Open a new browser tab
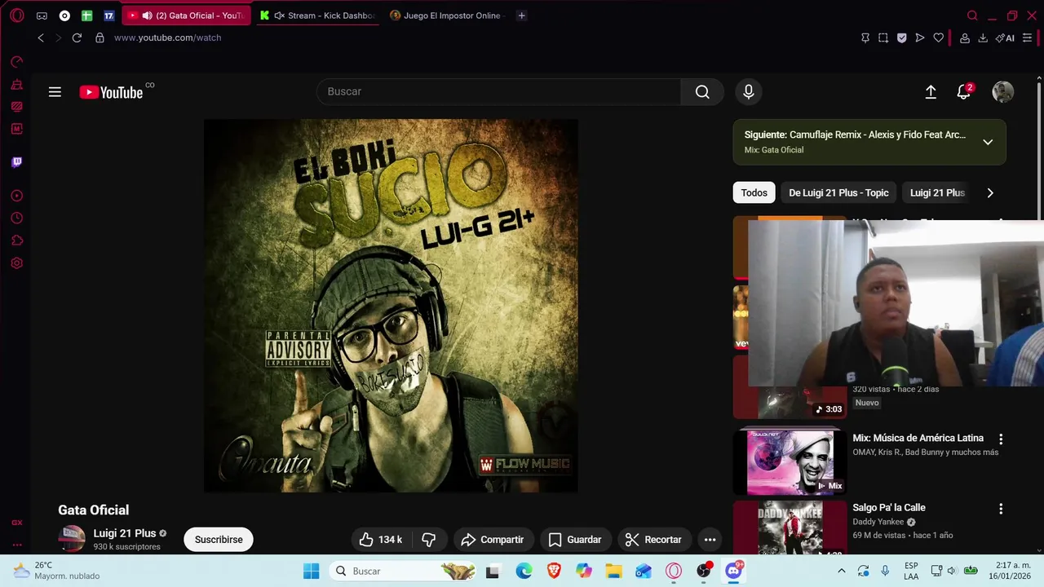Screen dimensions: 1044x587 [522, 15]
